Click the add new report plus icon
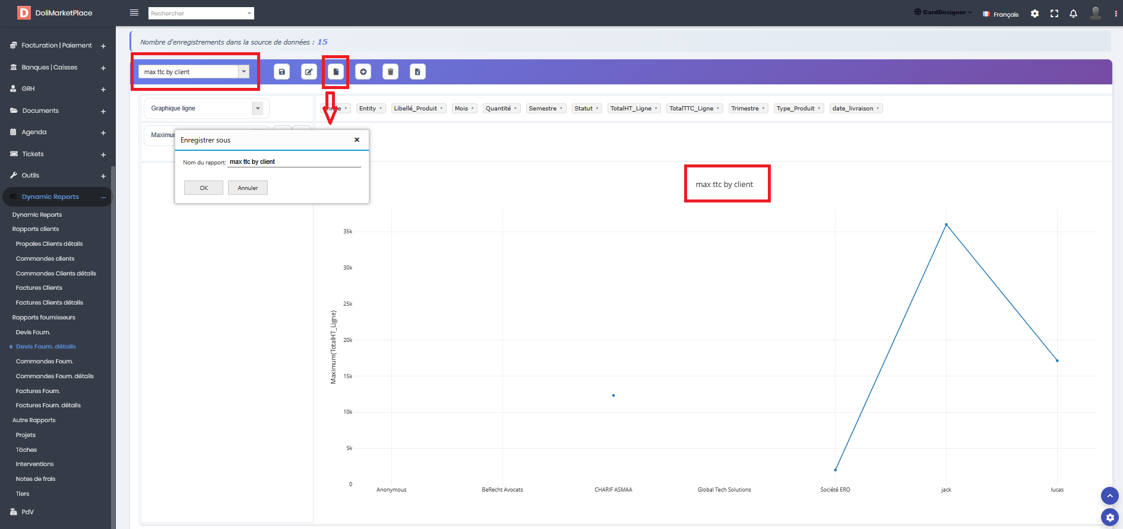The height and width of the screenshot is (529, 1123). [363, 72]
